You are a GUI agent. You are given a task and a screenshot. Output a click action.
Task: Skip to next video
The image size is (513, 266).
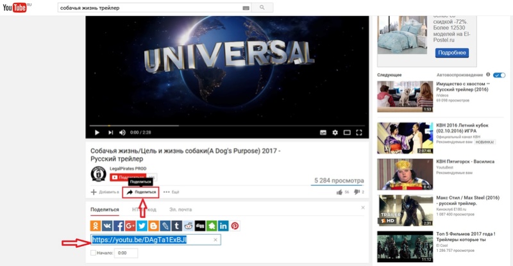tap(110, 133)
